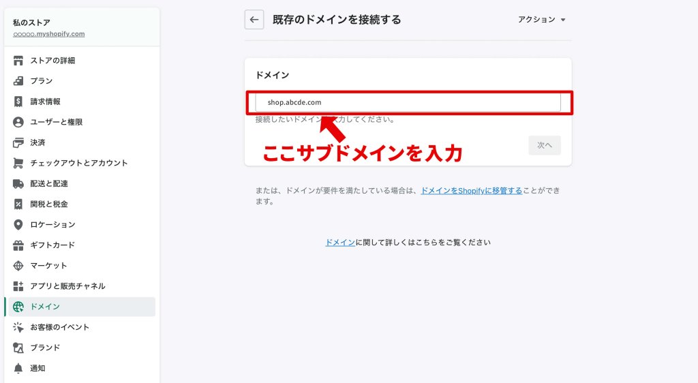Click the ドメイン globe icon in sidebar

[18, 307]
